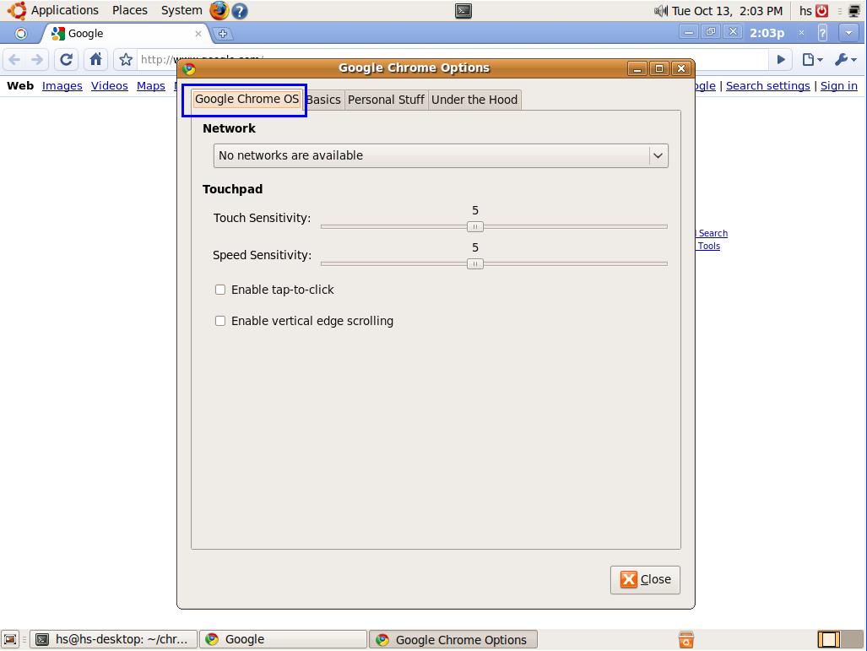867x651 pixels.
Task: Click the question-mark icon beside 2:03p
Action: 823,33
